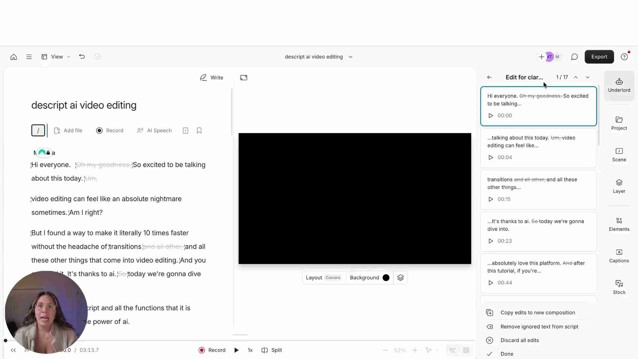Viewport: 638px width, 359px height.
Task: Open the Stock media panel
Action: point(619,287)
